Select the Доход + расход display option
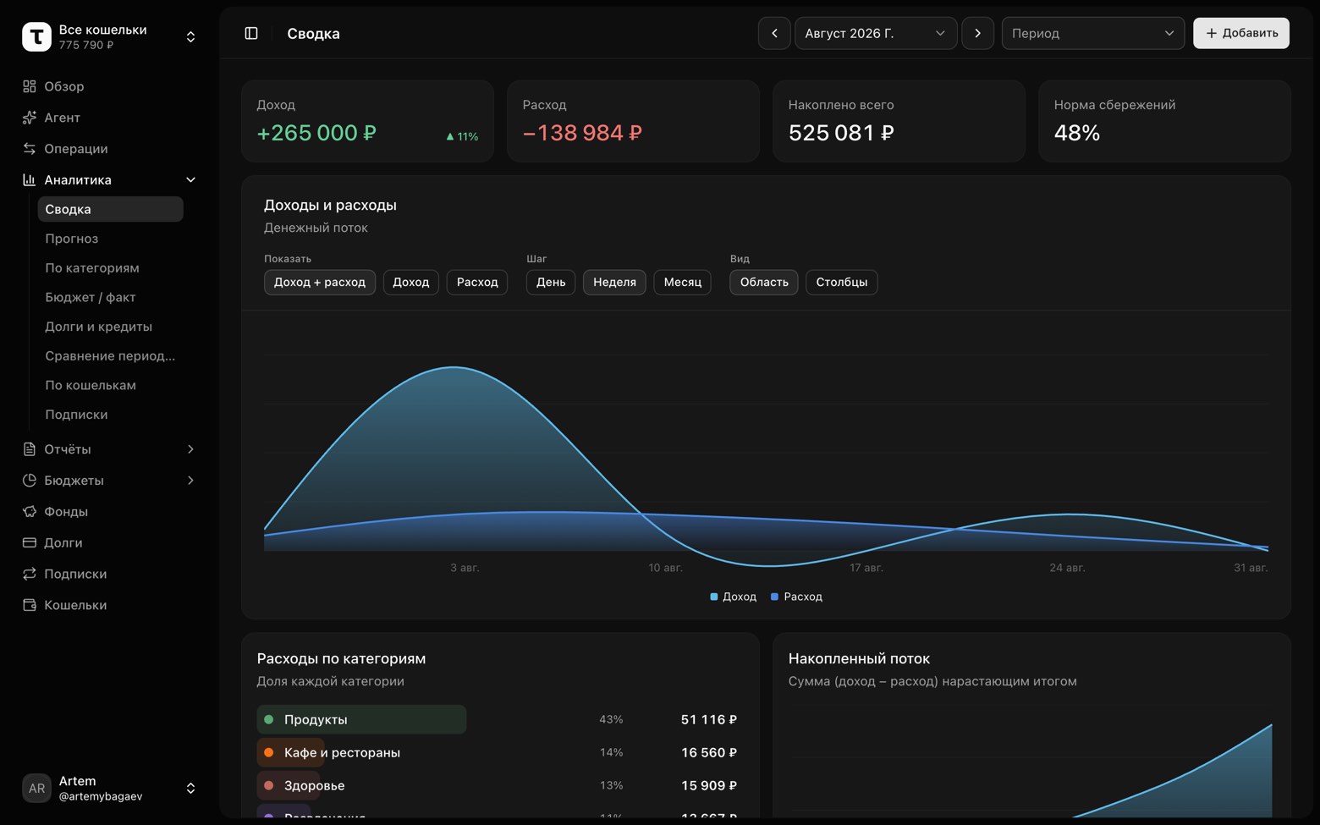1320x825 pixels. tap(320, 282)
